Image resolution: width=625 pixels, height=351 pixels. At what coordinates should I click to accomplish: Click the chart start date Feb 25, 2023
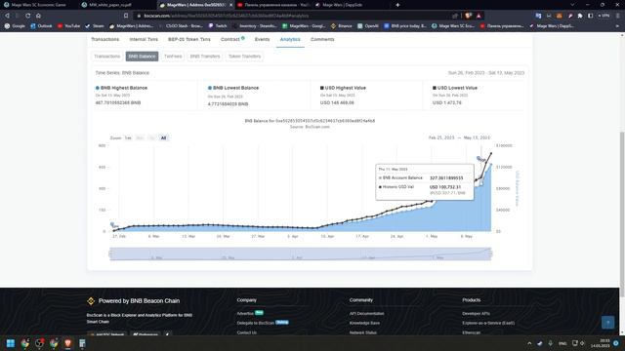441,137
